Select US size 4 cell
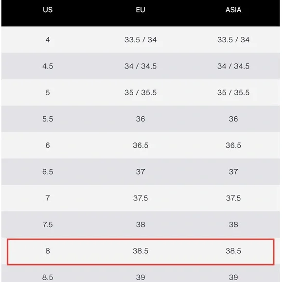 tap(48, 40)
